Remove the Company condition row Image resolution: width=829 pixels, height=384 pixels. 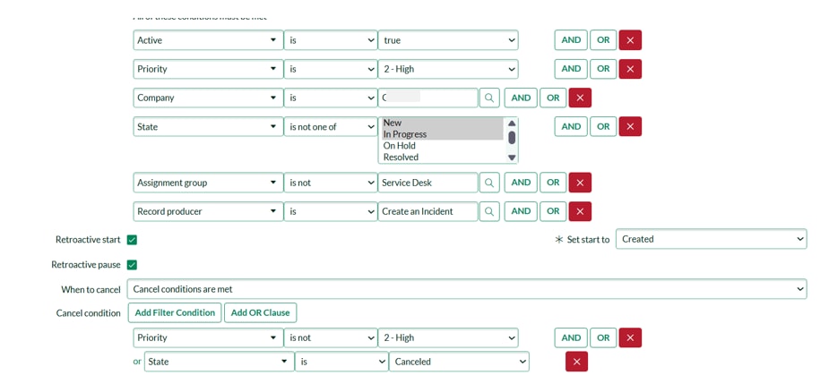[x=580, y=98]
